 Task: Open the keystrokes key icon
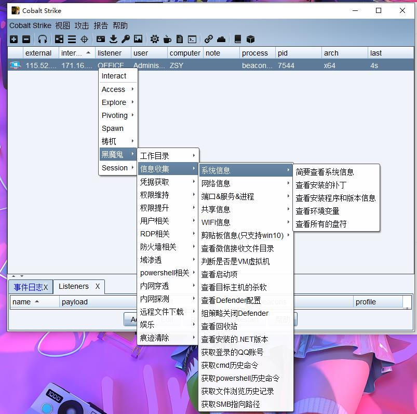point(126,39)
